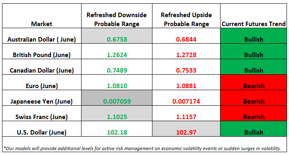The width and height of the screenshot is (289, 155).
Task: Click the risk management footnote text
Action: (142, 148)
